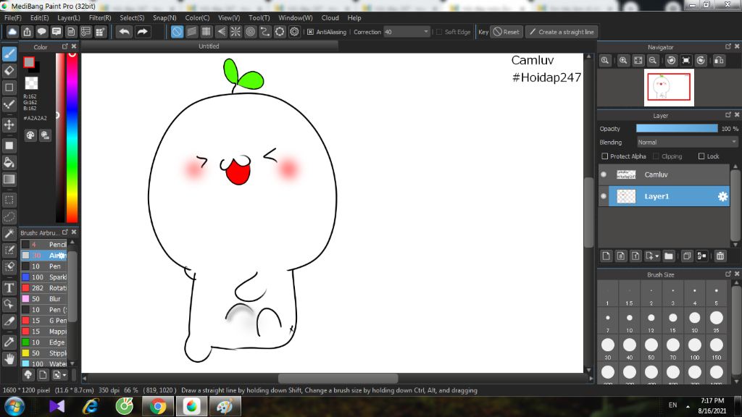Open Layer1 settings gear
The height and width of the screenshot is (417, 742).
point(722,197)
